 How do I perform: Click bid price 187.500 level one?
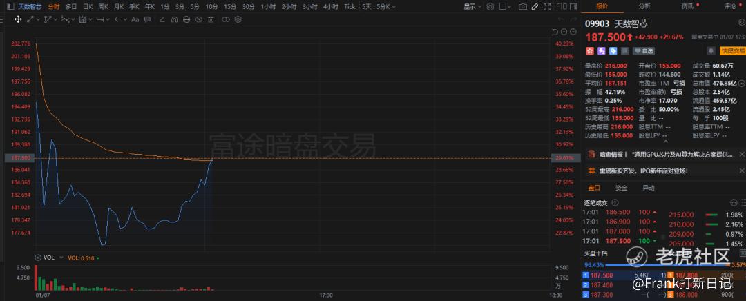tap(602, 275)
